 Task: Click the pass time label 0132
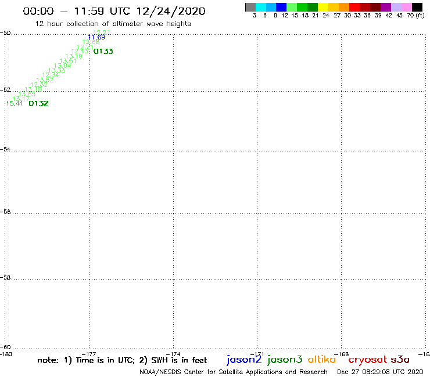tap(38, 103)
